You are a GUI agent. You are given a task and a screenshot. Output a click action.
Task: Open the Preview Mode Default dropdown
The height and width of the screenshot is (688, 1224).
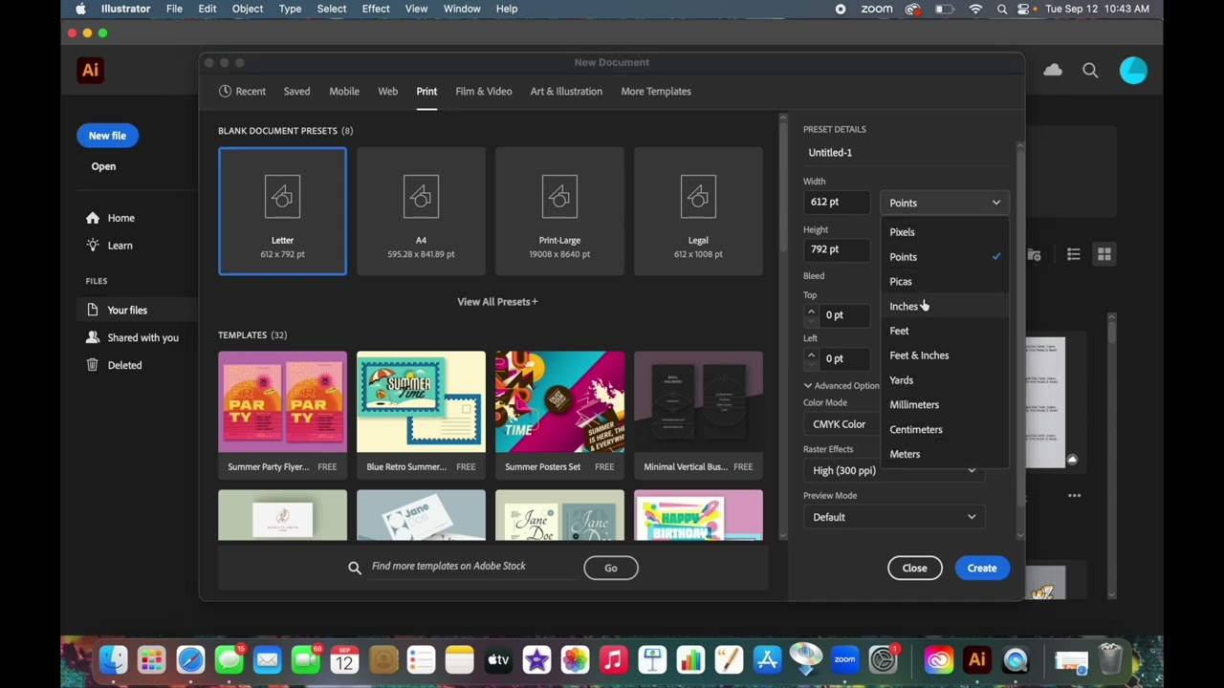(894, 517)
